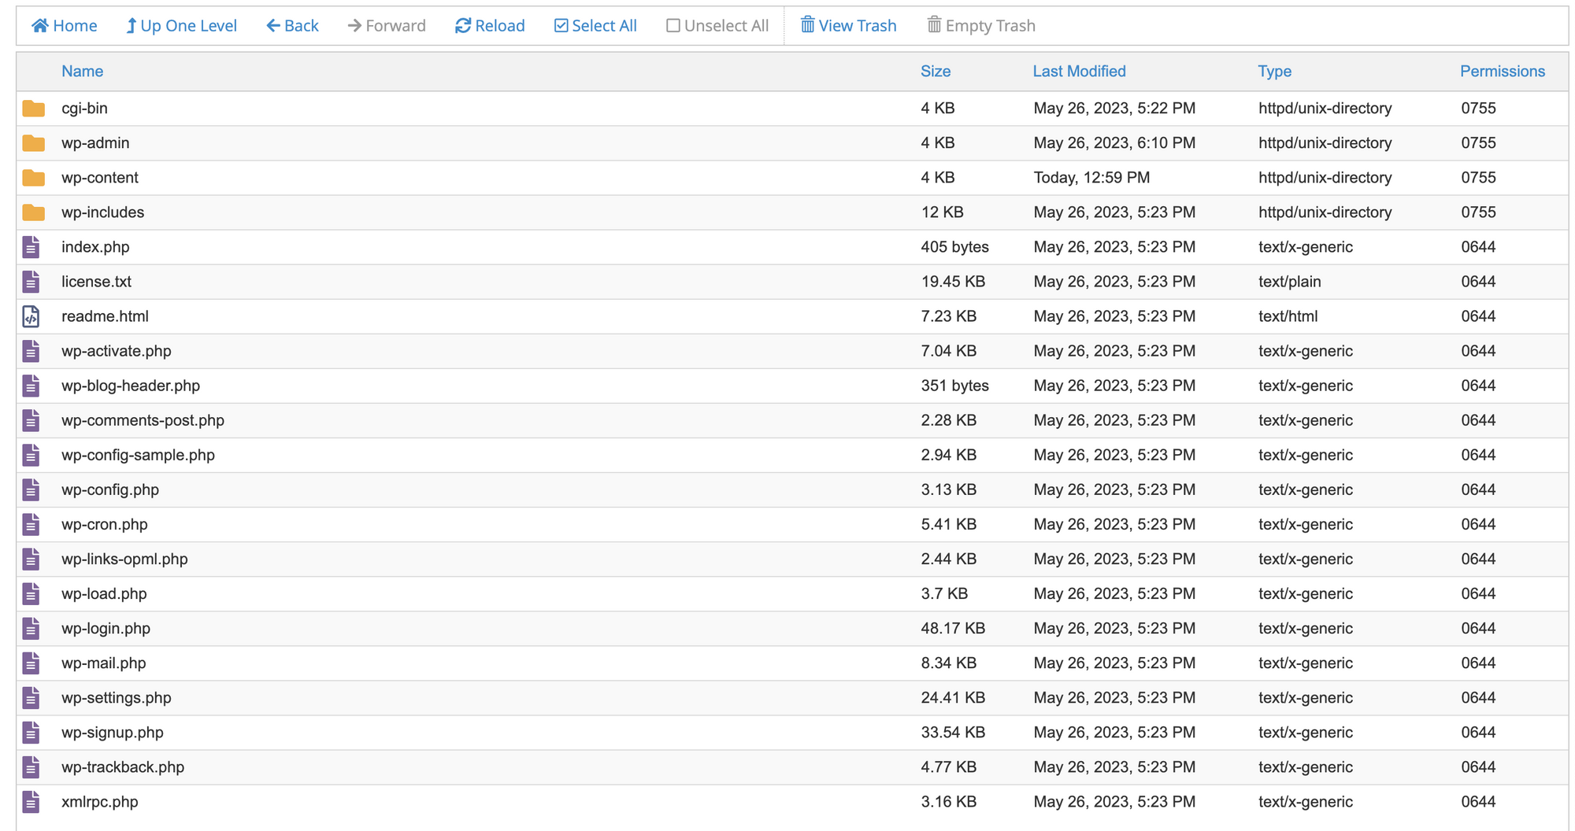Sort by the Size column header
Image resolution: width=1575 pixels, height=831 pixels.
(936, 72)
